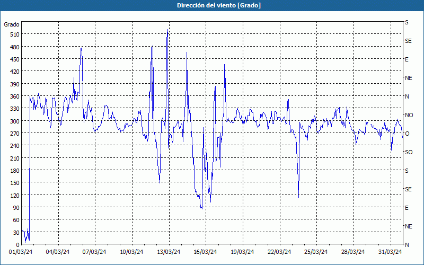
Task: Click the 'E' compass label level with 450
Action: tap(407, 59)
